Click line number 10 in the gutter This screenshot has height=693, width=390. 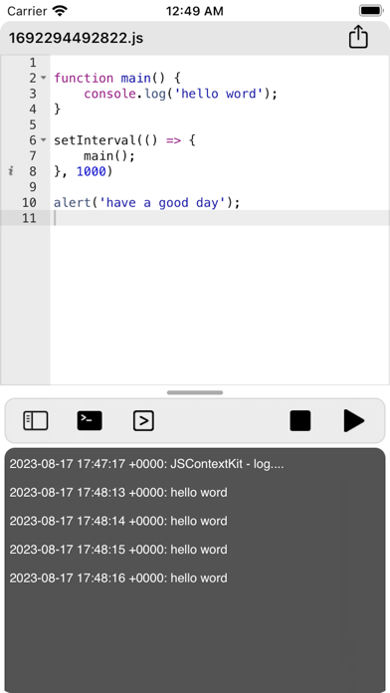coord(29,202)
